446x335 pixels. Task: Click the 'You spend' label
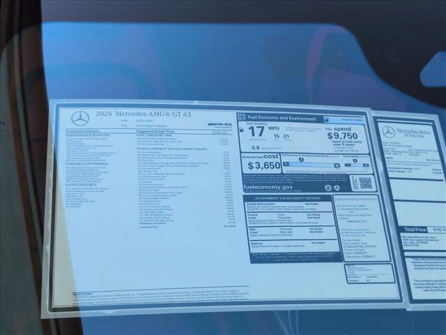(338, 128)
